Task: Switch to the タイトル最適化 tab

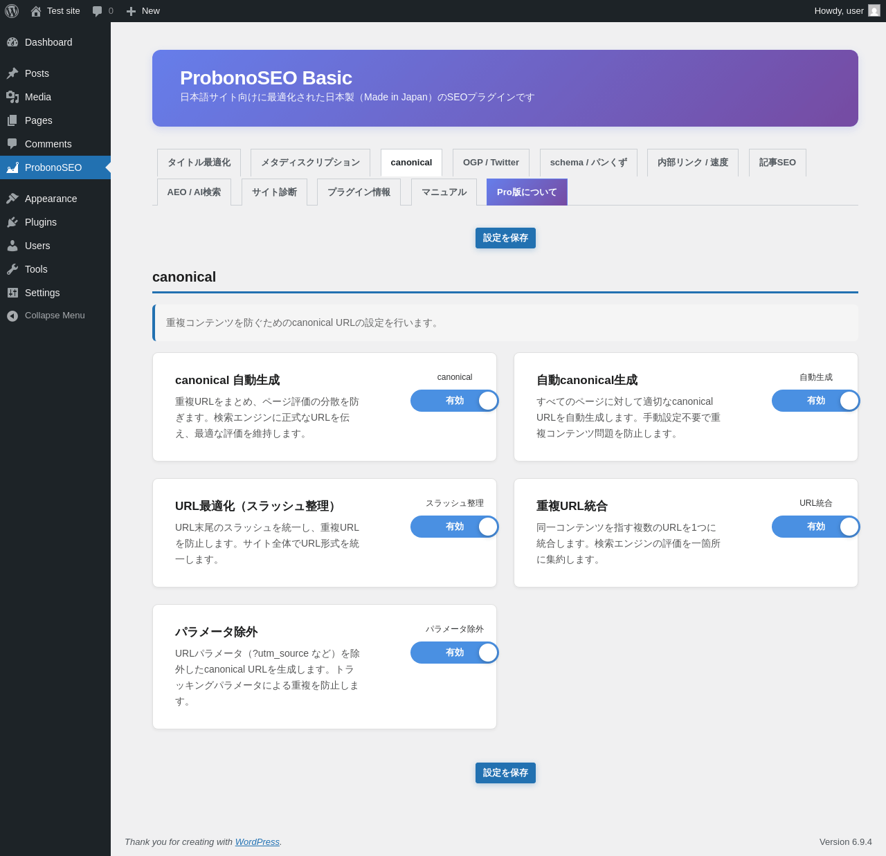Action: pyautogui.click(x=199, y=163)
